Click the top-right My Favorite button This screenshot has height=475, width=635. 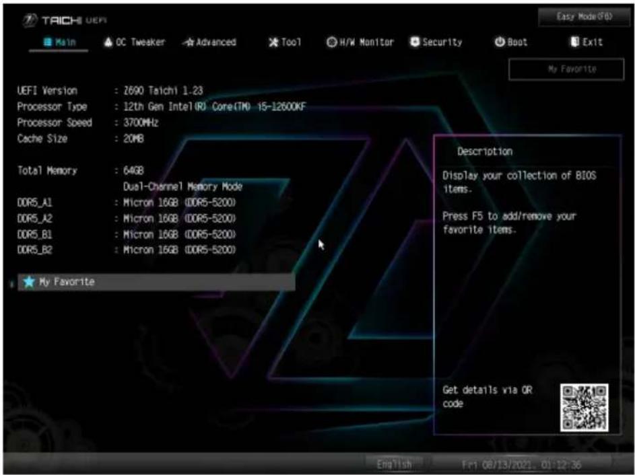566,69
